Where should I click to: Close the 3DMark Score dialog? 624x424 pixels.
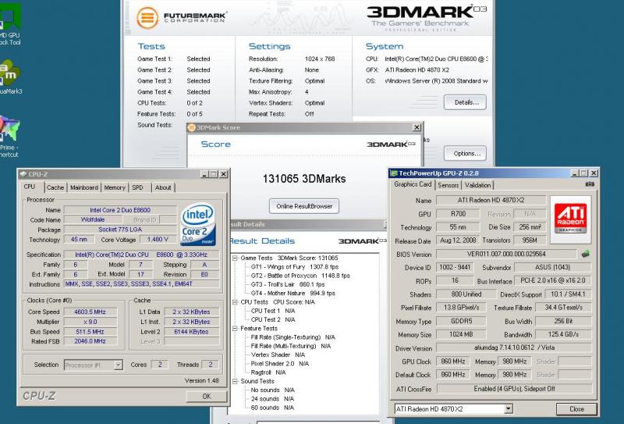417,127
